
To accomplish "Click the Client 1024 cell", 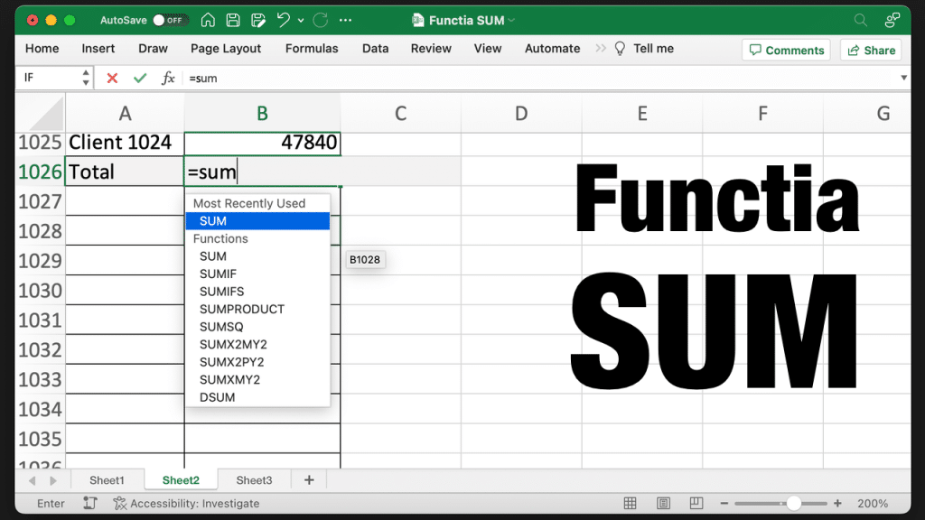I will [125, 142].
